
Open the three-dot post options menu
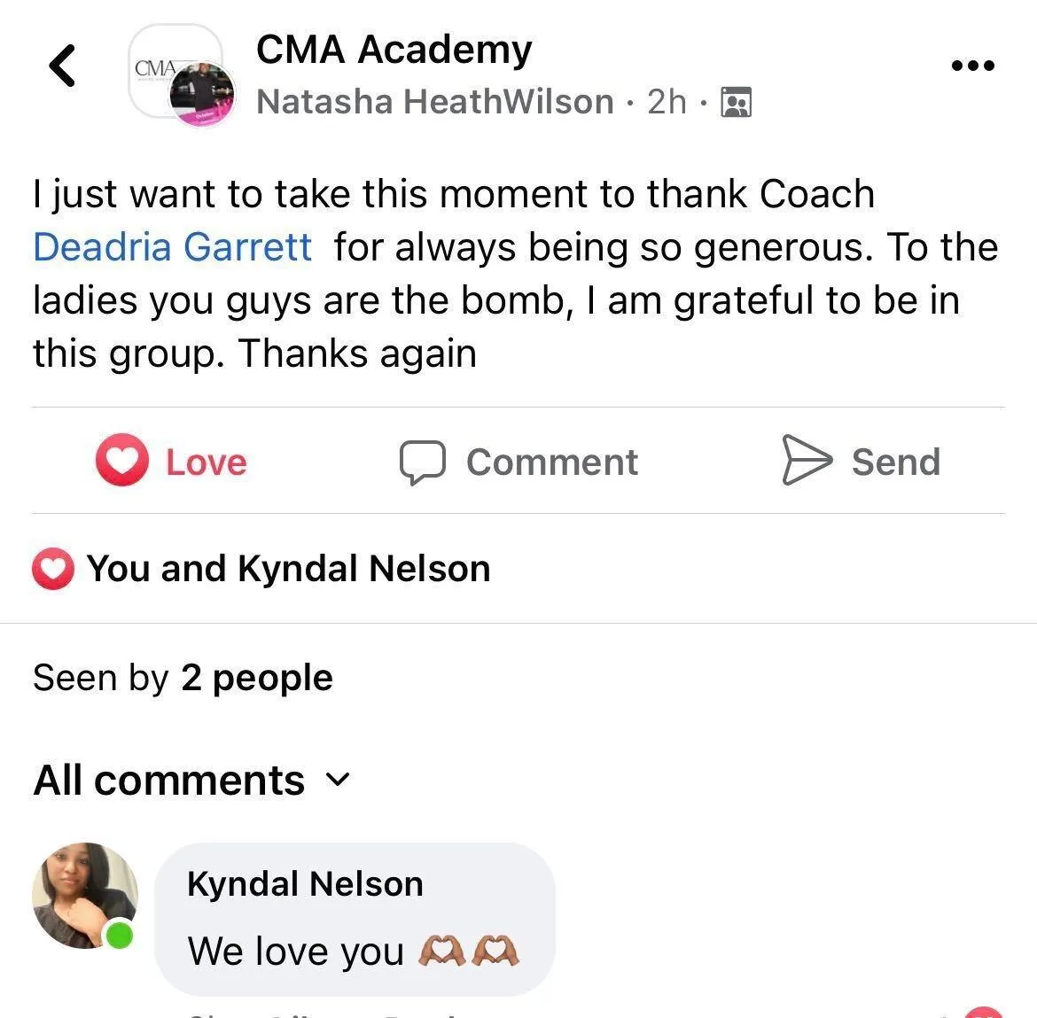pos(972,66)
